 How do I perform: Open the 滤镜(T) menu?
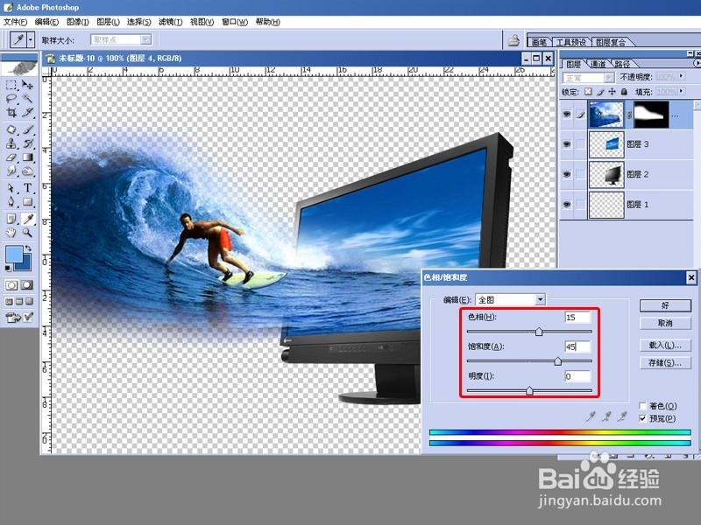tap(170, 22)
